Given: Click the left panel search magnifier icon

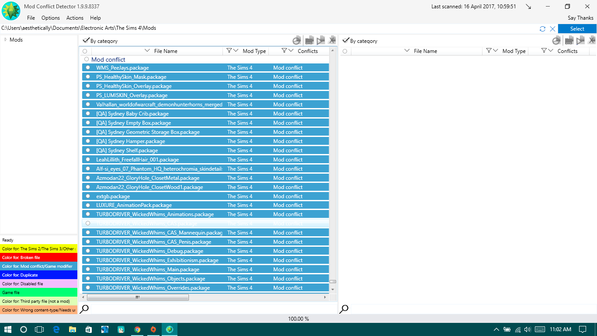Looking at the screenshot, I should (x=84, y=309).
